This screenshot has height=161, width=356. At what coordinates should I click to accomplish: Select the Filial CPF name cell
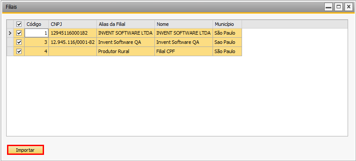tap(184, 51)
